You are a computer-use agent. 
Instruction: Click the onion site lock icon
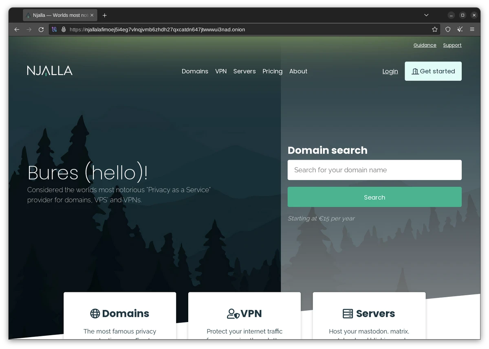click(64, 29)
